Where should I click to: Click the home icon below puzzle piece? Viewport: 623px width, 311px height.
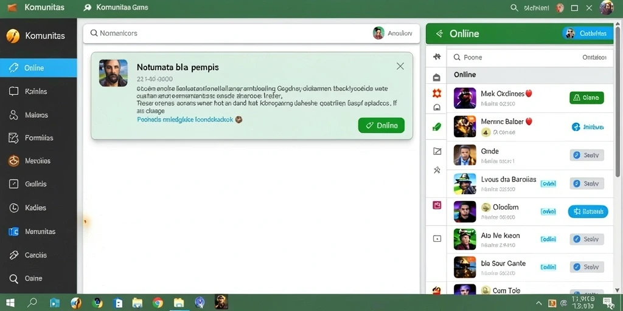[x=437, y=77]
